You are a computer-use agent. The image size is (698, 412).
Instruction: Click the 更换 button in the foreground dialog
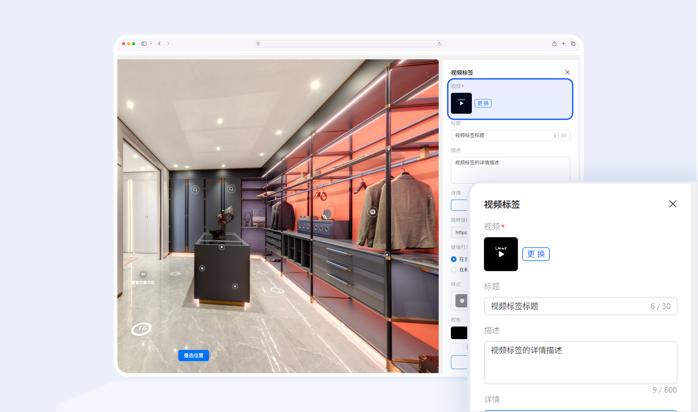[x=536, y=254]
